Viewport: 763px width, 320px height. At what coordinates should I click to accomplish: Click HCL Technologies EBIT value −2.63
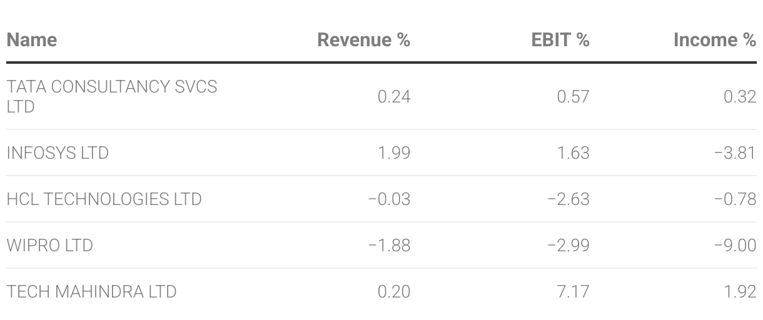pos(568,199)
